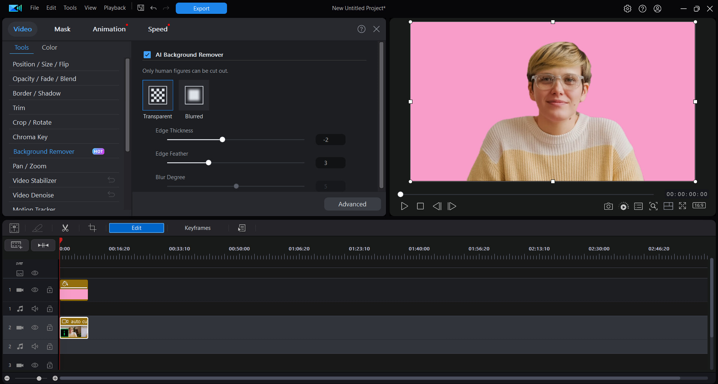Mute audio track 2 speaker icon
718x384 pixels.
click(x=35, y=346)
